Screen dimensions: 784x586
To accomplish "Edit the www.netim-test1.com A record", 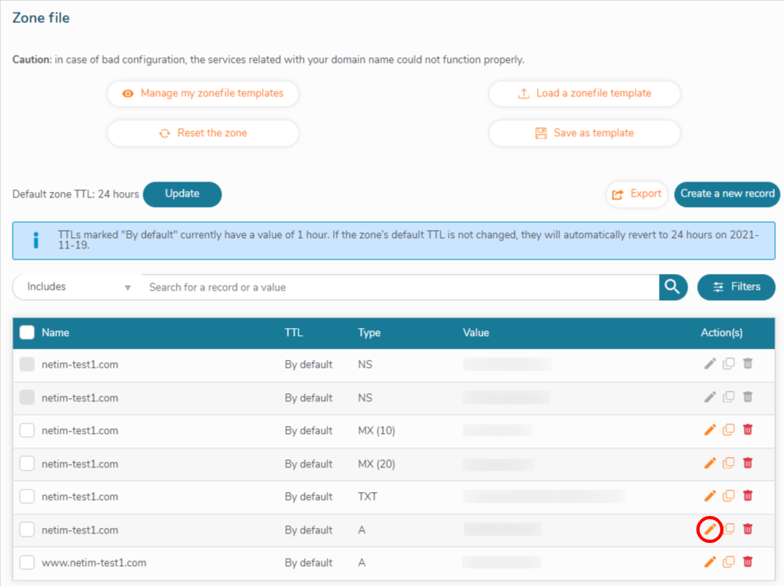I will click(x=710, y=562).
